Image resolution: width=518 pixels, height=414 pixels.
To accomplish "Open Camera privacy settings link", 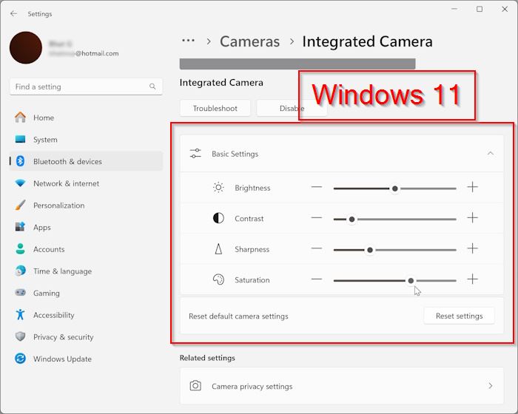I will (342, 386).
